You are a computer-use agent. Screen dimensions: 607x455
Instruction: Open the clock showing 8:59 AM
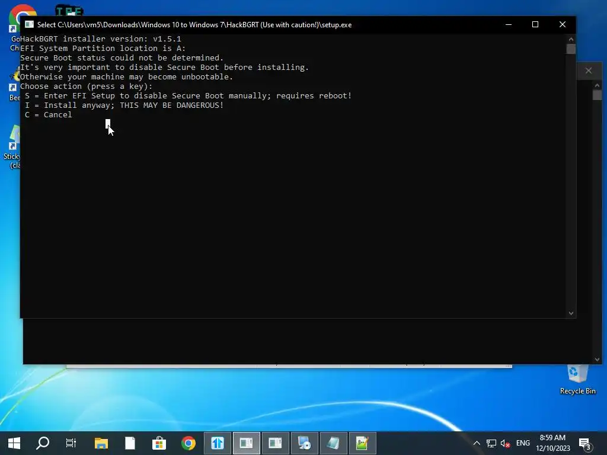[553, 443]
